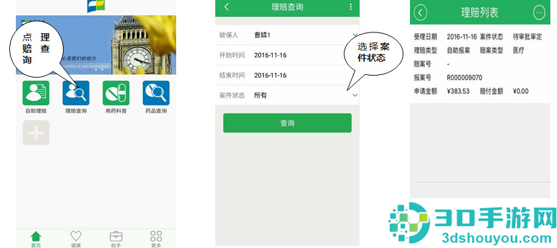Screen dimensions: 557x248
Task: Select the 首页 home tab
Action: click(36, 239)
